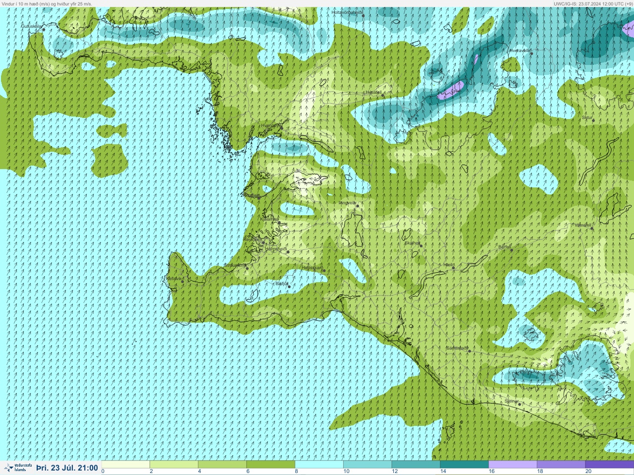Click the Reykjavík station label
This screenshot has height=475, width=634.
(254, 239)
